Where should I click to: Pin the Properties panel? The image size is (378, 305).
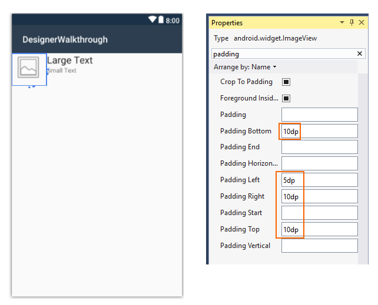coord(352,23)
